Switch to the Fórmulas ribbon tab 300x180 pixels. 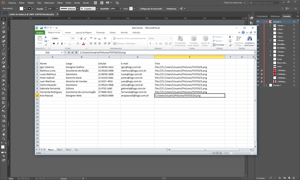pyautogui.click(x=101, y=32)
